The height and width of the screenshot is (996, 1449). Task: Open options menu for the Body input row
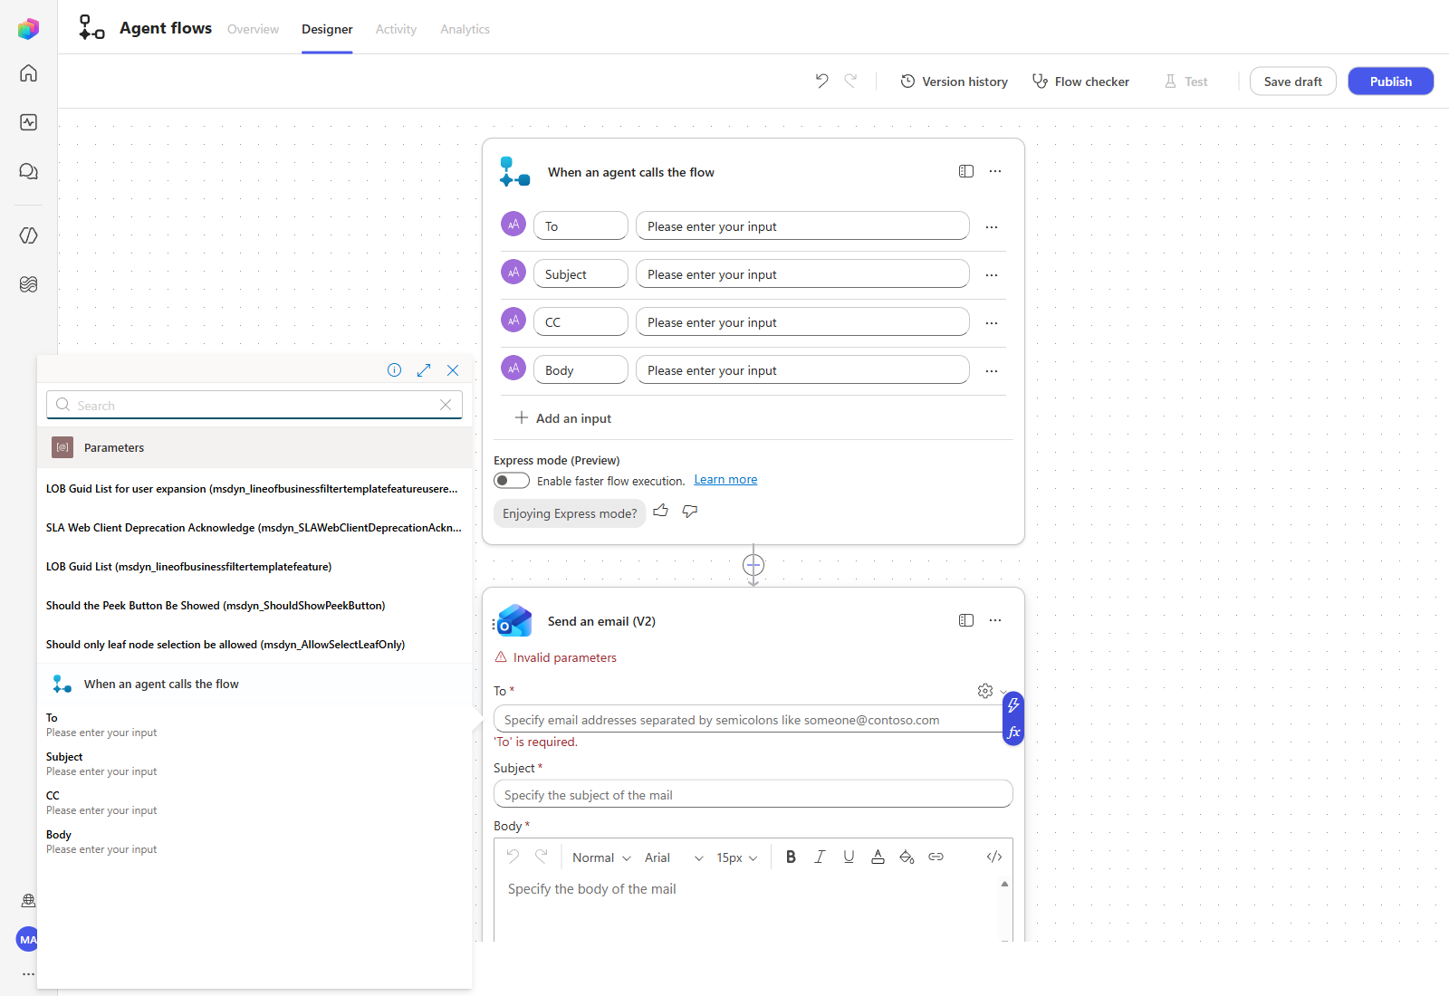tap(992, 371)
